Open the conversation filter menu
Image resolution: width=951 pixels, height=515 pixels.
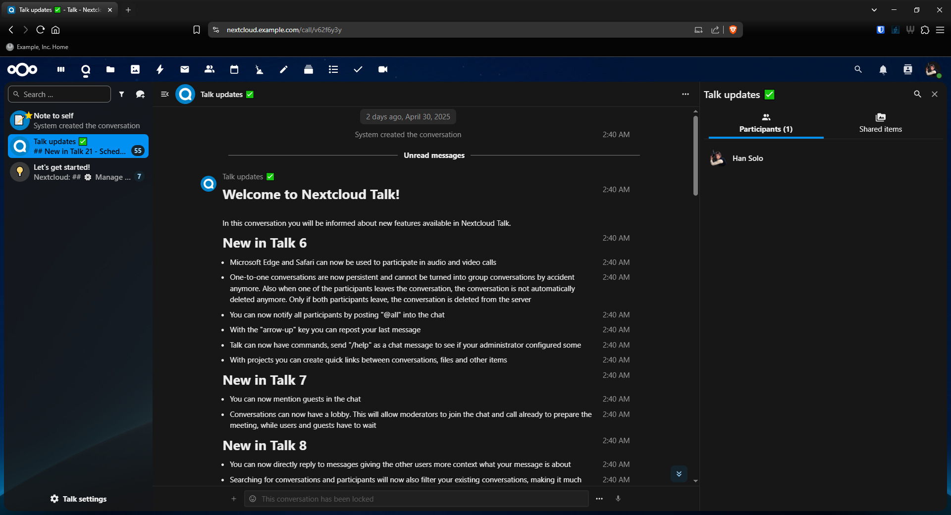click(121, 94)
